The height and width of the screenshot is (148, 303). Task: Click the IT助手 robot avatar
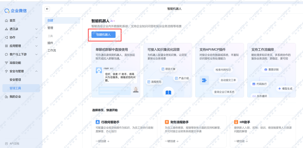click(x=99, y=70)
